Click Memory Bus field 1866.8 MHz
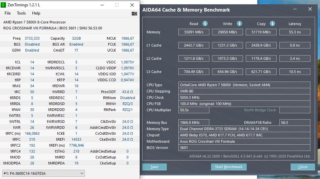This screenshot has width=320, height=179. click(x=194, y=123)
